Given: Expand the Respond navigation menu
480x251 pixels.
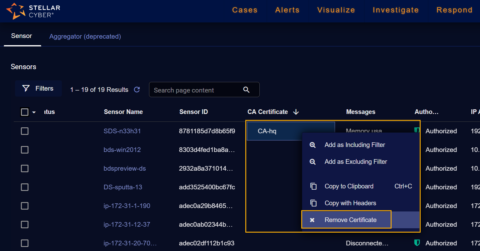Looking at the screenshot, I should tap(454, 10).
